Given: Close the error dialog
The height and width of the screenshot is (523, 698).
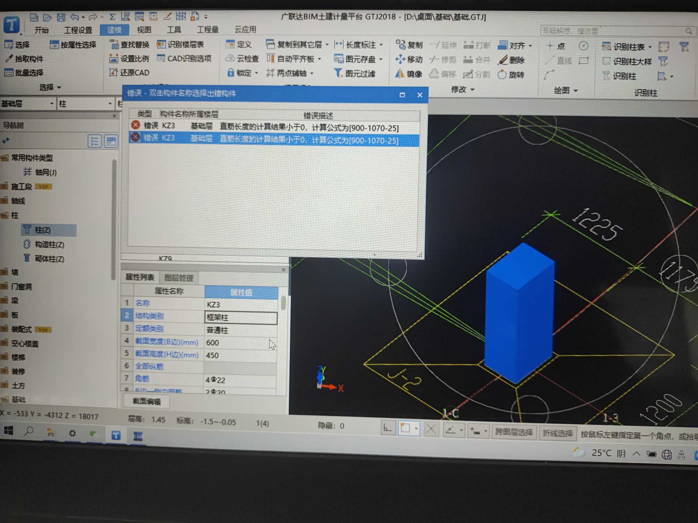Looking at the screenshot, I should (x=419, y=95).
